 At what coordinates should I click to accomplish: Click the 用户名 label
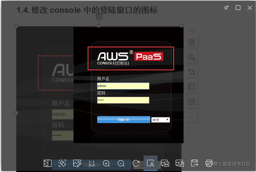click(x=103, y=79)
